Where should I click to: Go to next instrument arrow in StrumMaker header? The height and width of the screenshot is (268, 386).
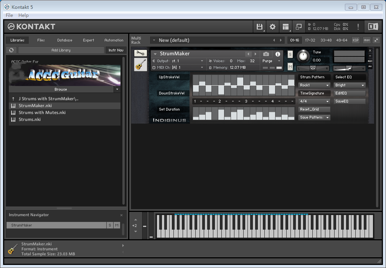pyautogui.click(x=256, y=54)
